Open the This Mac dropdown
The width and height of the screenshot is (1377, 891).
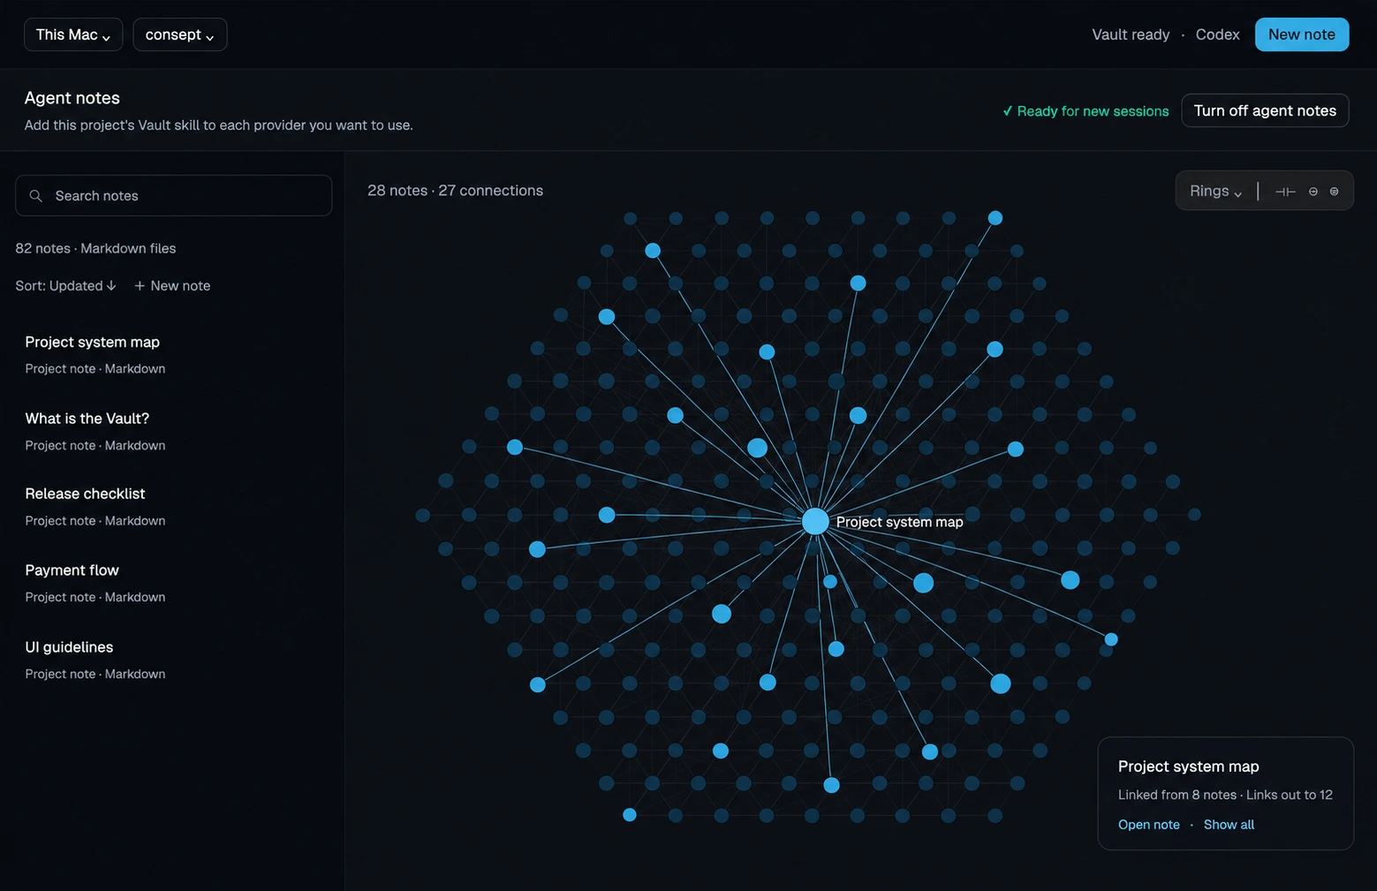[x=73, y=34]
